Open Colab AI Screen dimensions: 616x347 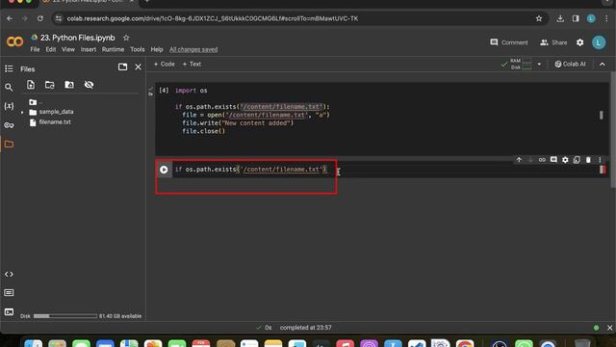pos(570,65)
